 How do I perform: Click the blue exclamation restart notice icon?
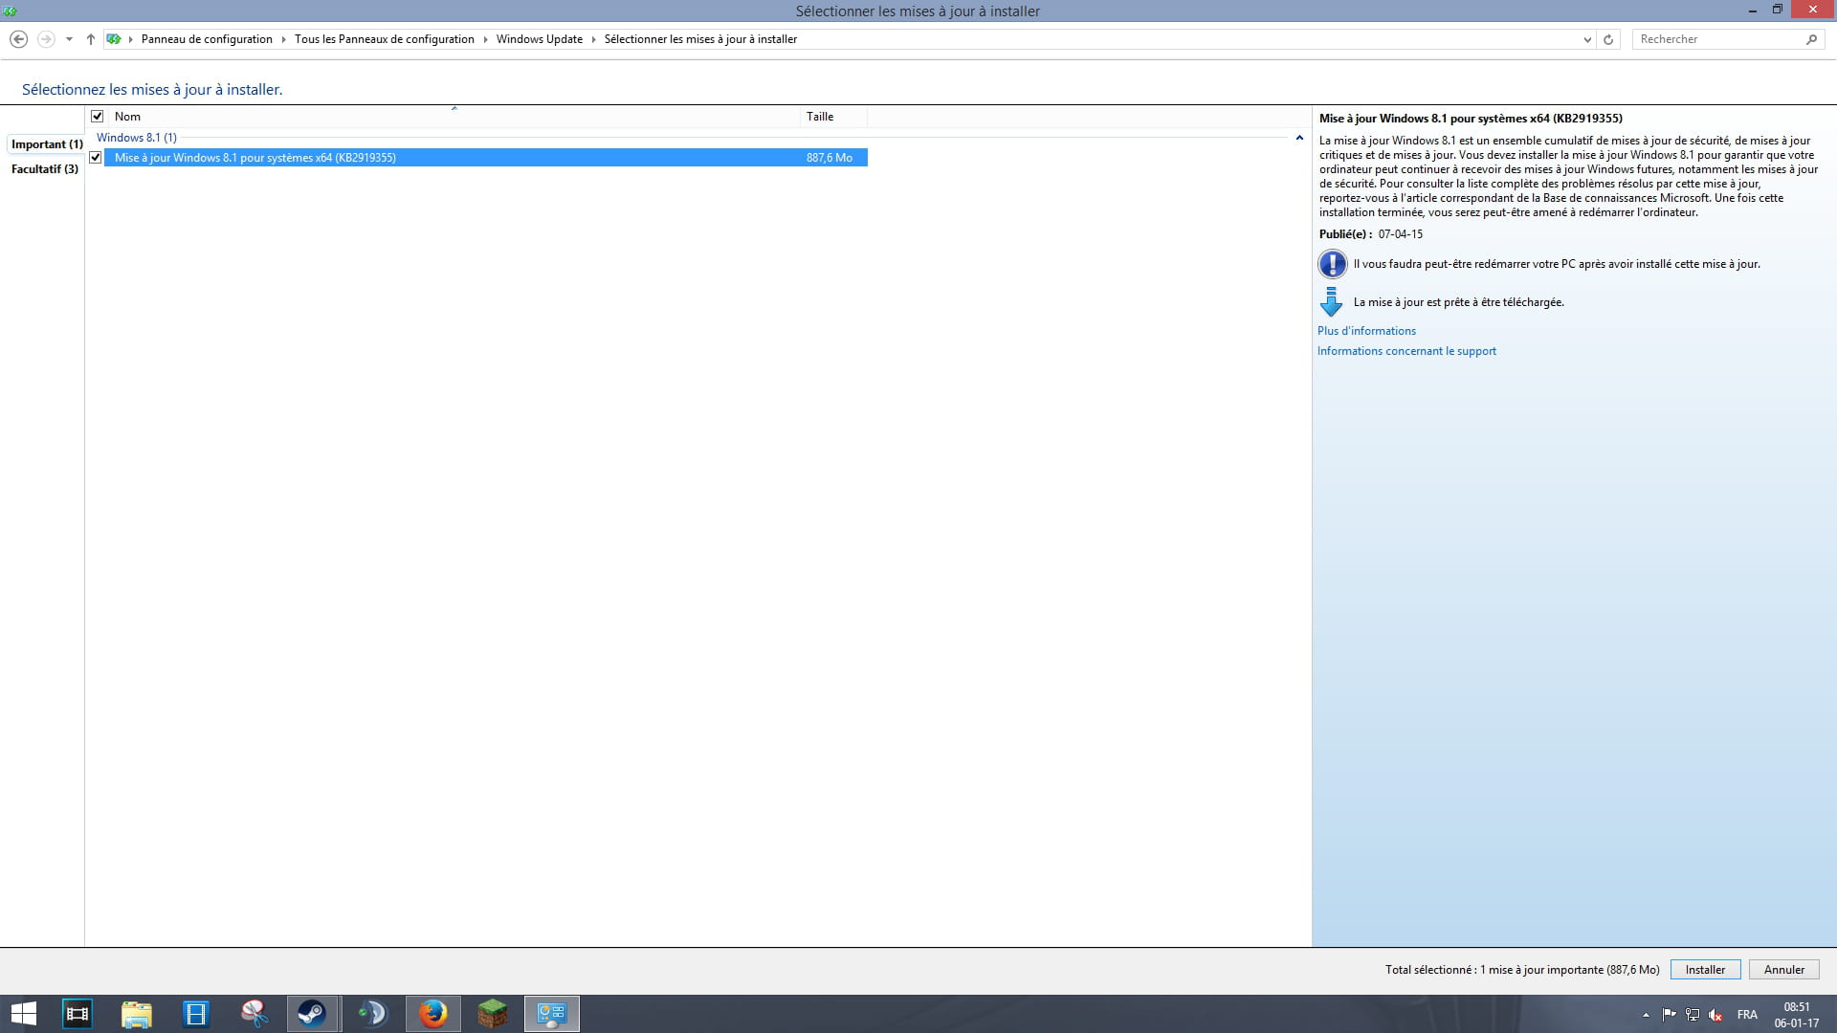(1332, 264)
